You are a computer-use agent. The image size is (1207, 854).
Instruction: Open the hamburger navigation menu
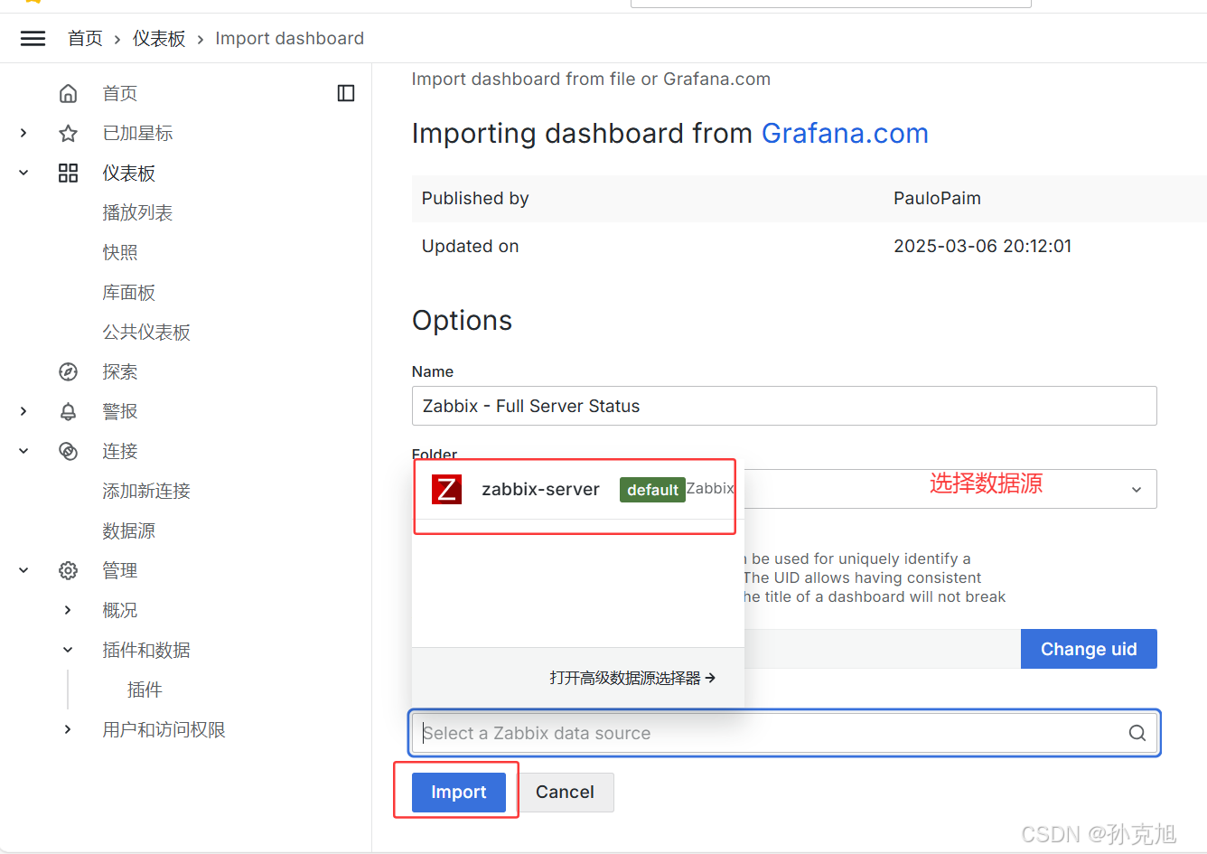(x=33, y=38)
